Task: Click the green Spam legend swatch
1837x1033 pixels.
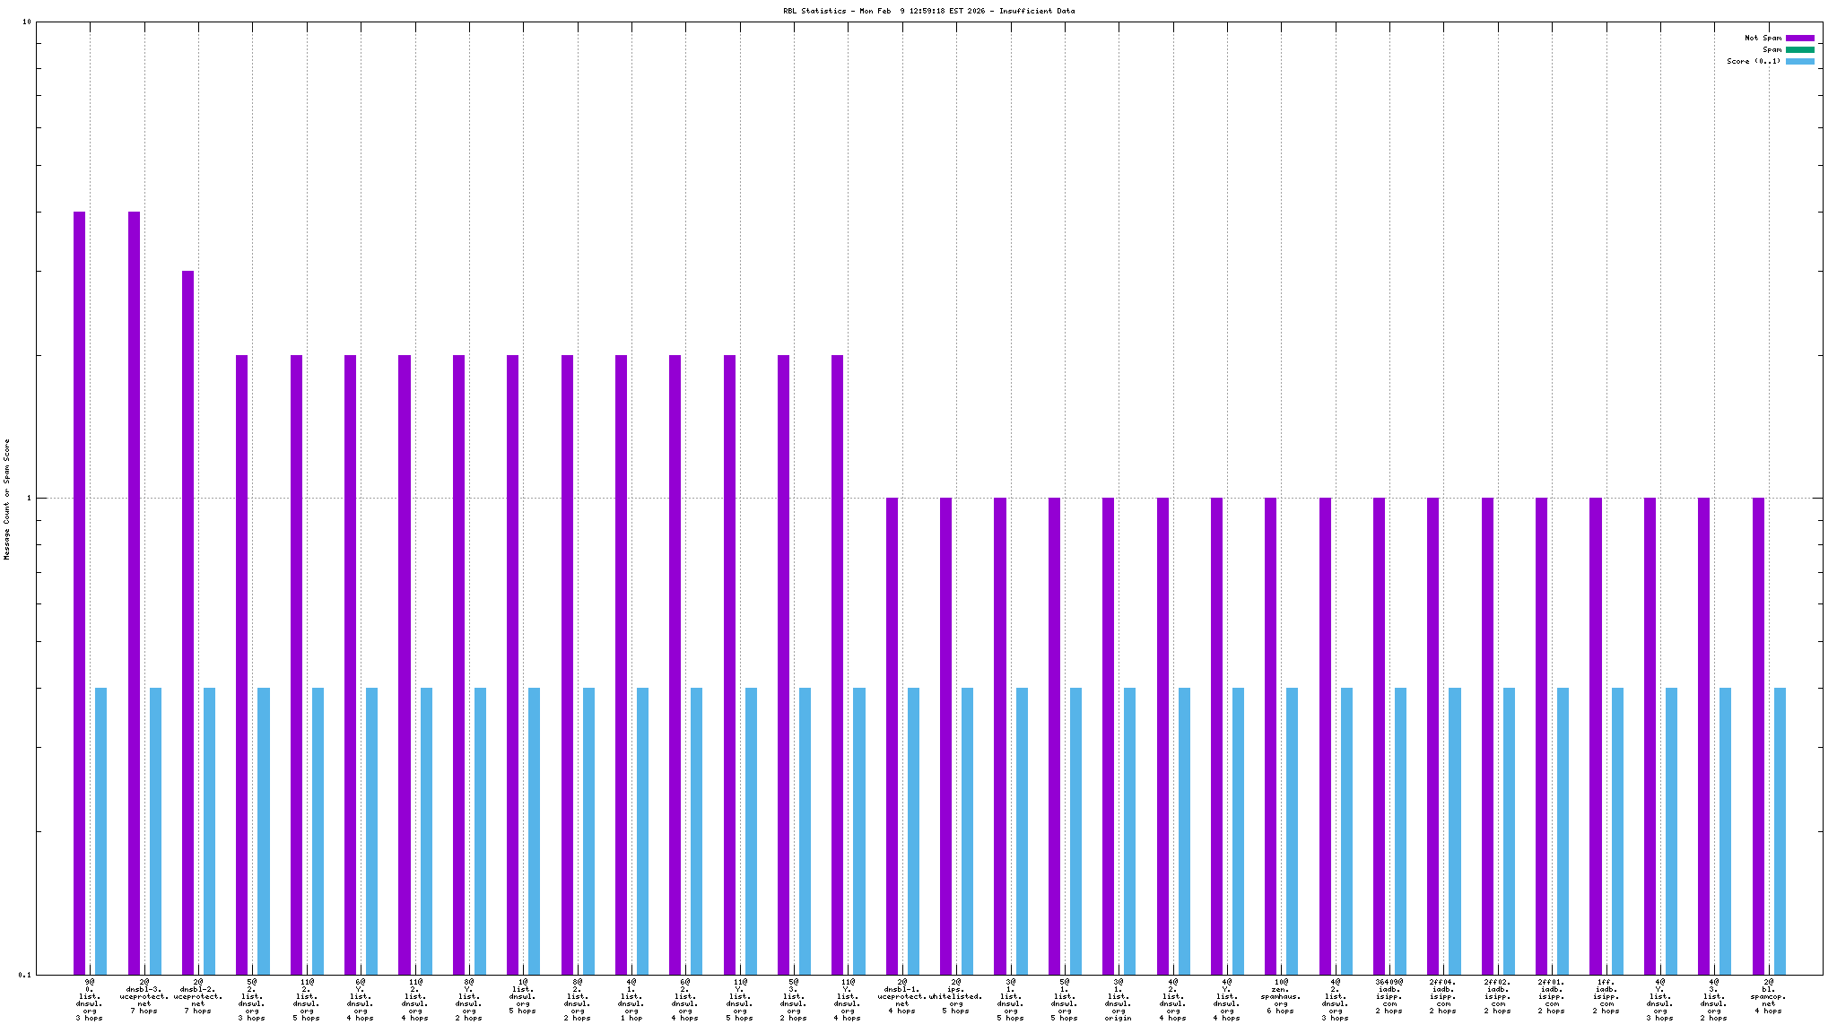Action: pyautogui.click(x=1799, y=49)
